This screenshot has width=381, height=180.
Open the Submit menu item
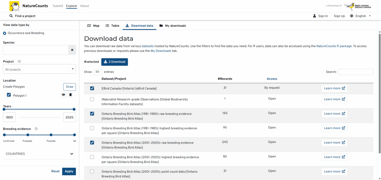coord(58,6)
